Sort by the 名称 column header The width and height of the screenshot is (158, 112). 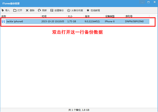pyautogui.click(x=4, y=16)
